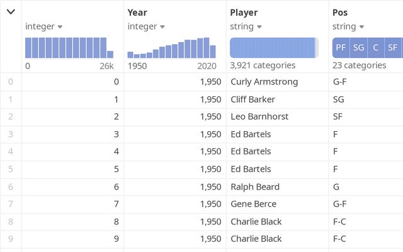This screenshot has height=252, width=403.
Task: Select row number 7
Action: pyautogui.click(x=11, y=204)
